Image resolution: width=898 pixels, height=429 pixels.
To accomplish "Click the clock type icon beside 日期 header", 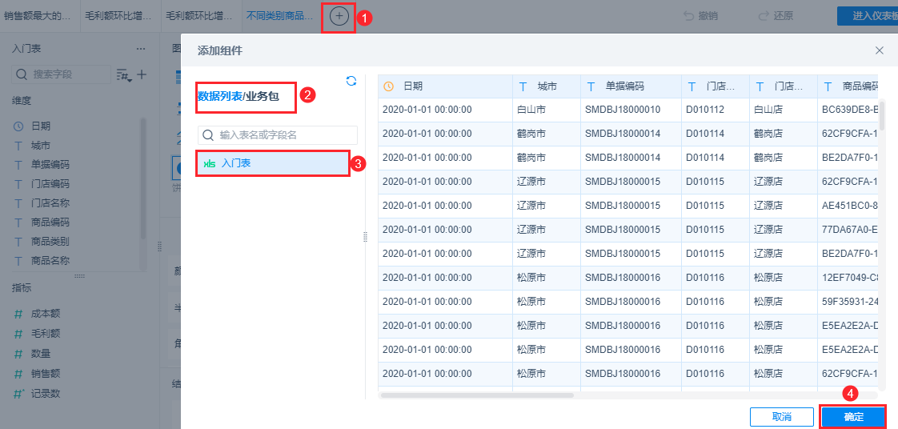I will pyautogui.click(x=388, y=86).
